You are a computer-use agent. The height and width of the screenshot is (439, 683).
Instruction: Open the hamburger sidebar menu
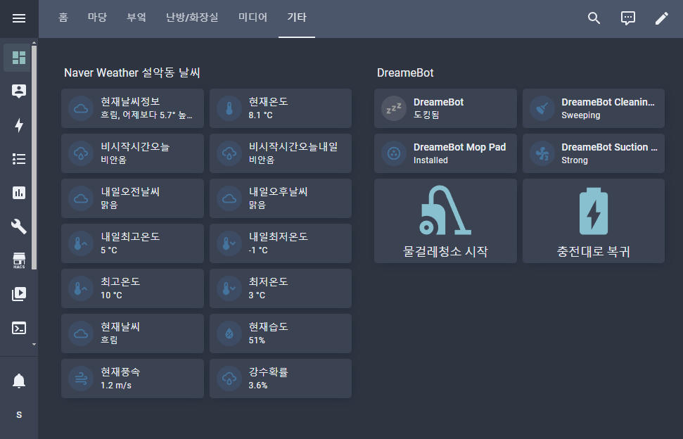19,18
